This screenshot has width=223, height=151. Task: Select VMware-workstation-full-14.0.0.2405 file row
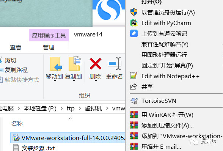click(x=68, y=138)
